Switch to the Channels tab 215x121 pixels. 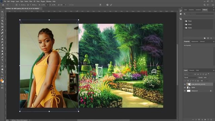coord(191,70)
